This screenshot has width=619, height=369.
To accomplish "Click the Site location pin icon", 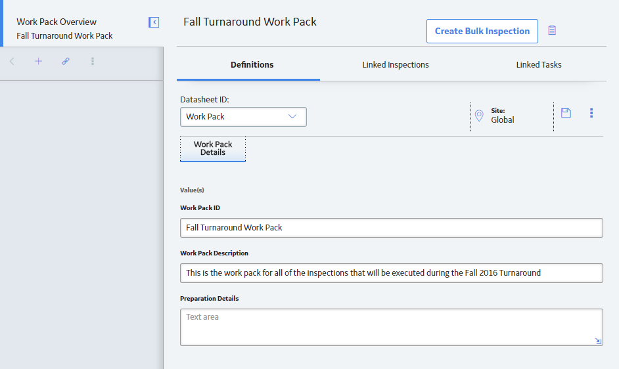I will click(x=479, y=116).
